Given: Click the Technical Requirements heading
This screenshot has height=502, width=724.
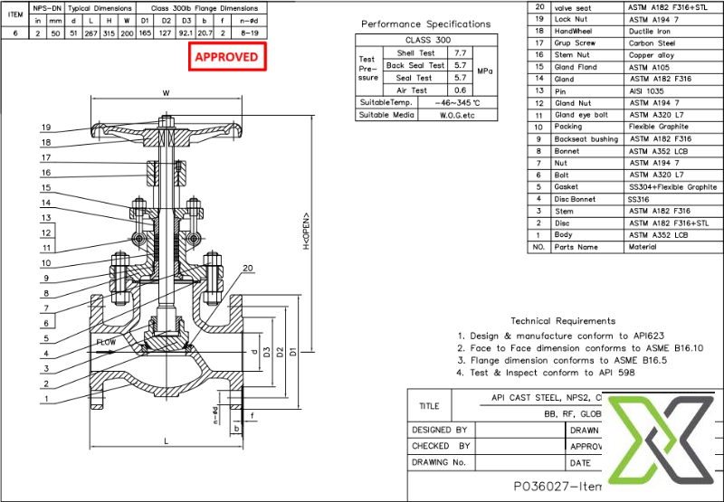Looking at the screenshot, I should [562, 321].
